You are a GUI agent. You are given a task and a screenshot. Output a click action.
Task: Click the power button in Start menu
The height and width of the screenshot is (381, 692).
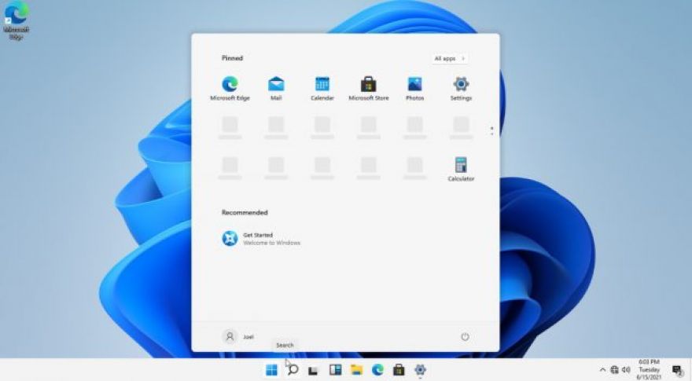click(465, 337)
